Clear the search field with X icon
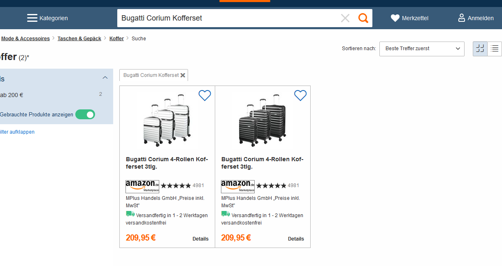Image resolution: width=502 pixels, height=271 pixels. [345, 18]
